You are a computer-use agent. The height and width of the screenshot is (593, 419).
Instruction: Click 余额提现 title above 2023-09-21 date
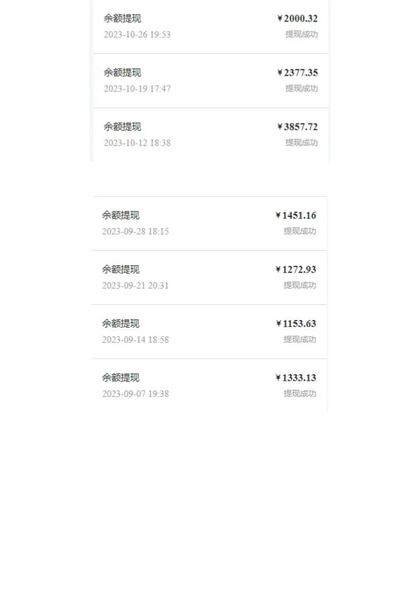click(120, 269)
